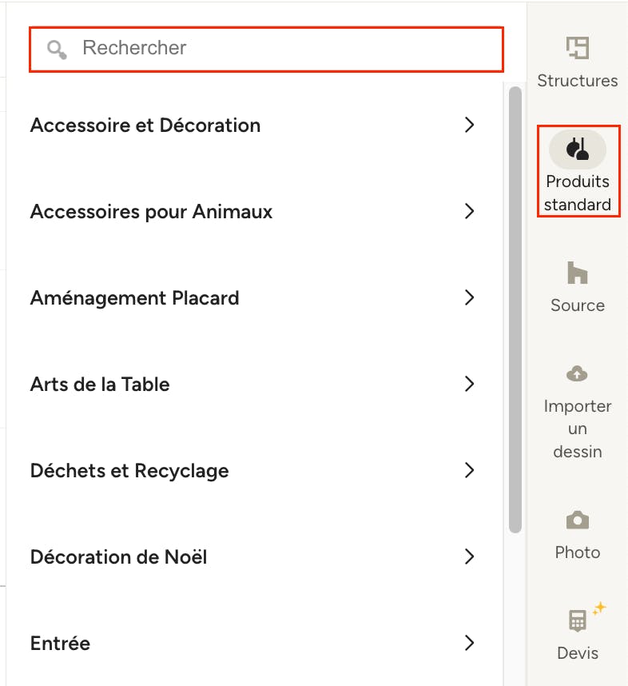Expand Décoration de Noël chevron
Screen dimensions: 628x686
click(x=469, y=556)
